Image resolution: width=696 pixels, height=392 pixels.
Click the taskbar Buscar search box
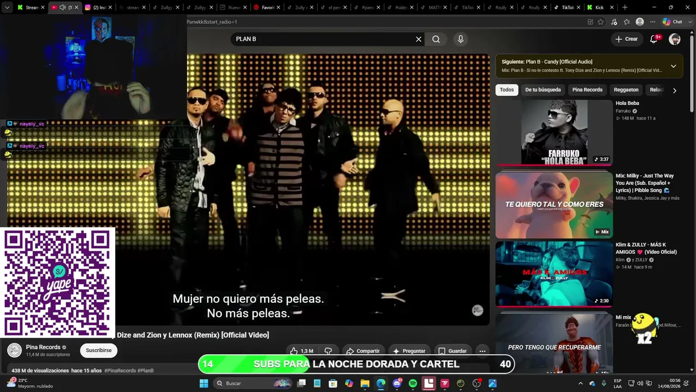pos(253,383)
